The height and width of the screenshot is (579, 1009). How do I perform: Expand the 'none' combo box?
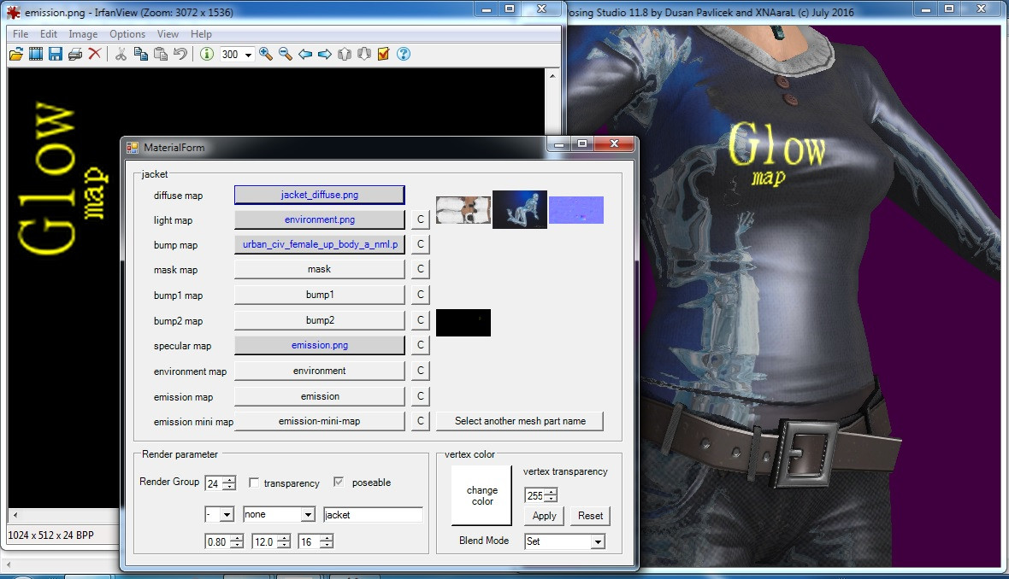[308, 515]
